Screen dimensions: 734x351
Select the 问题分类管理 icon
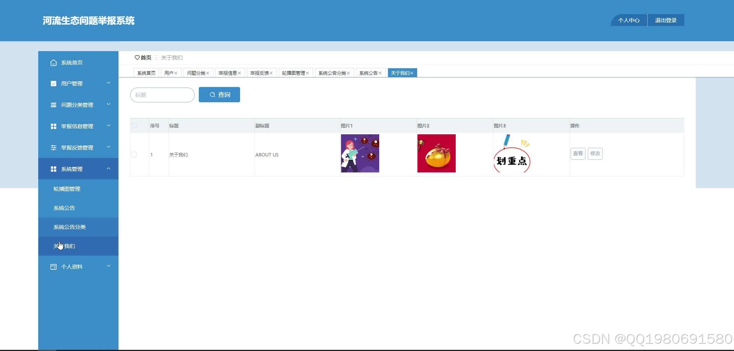53,105
